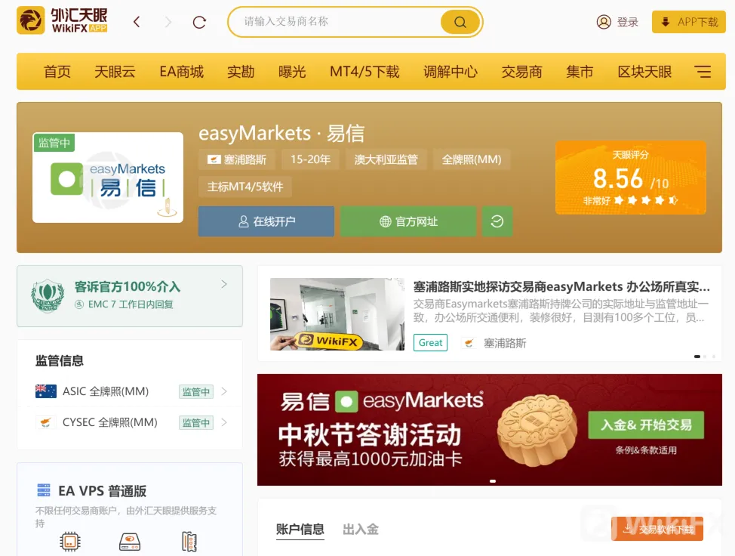The height and width of the screenshot is (556, 735).
Task: Expand the 客诉官方100%介入 chevron
Action: (224, 284)
